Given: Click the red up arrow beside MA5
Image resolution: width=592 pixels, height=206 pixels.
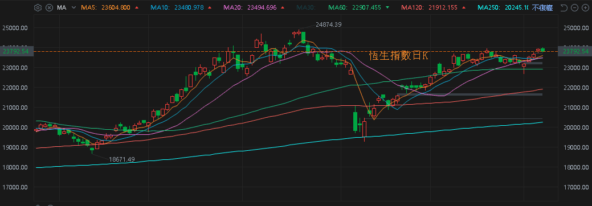Looking at the screenshot, I should pos(136,7).
